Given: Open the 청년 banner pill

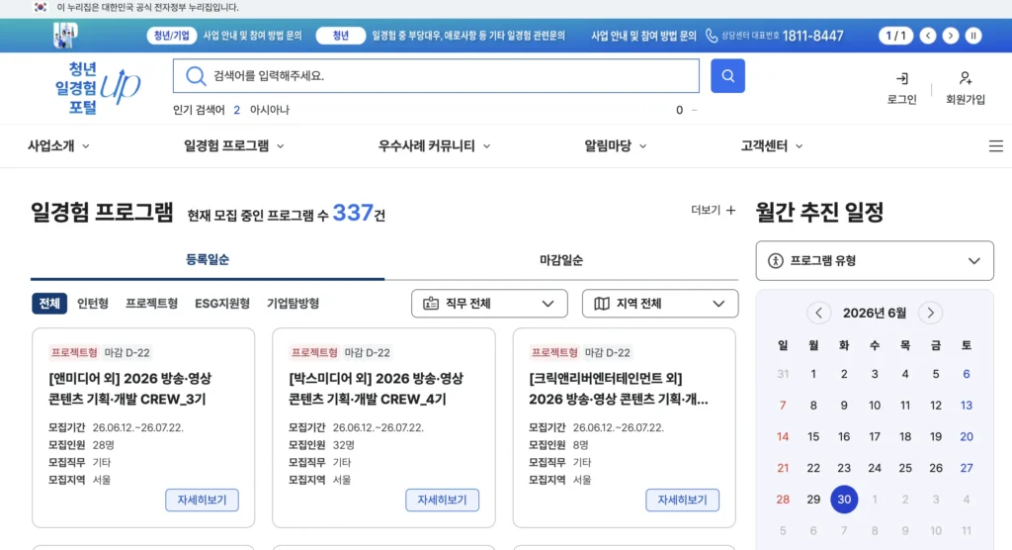Looking at the screenshot, I should [341, 36].
